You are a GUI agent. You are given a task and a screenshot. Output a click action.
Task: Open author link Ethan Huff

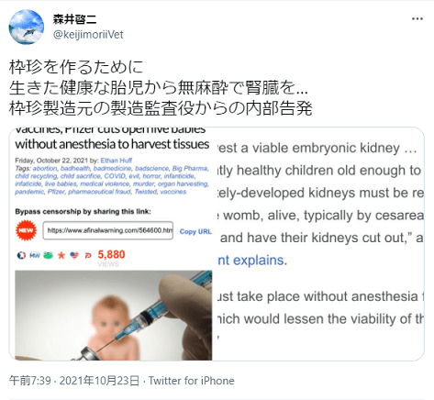click(x=117, y=161)
